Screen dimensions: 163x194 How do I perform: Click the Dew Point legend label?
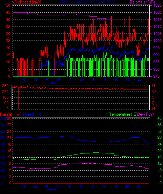(146, 114)
